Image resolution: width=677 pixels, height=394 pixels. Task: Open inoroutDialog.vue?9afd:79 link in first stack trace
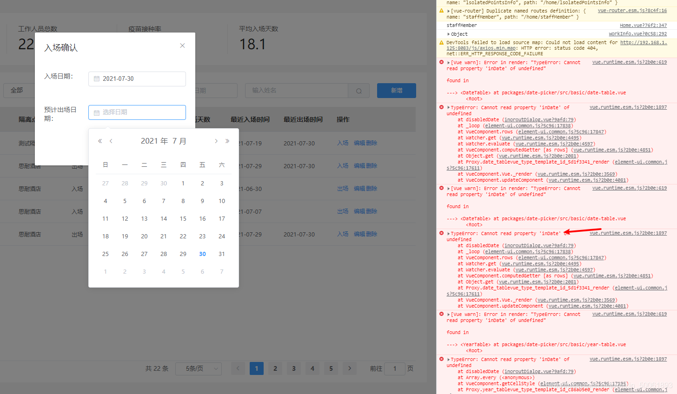coord(539,120)
